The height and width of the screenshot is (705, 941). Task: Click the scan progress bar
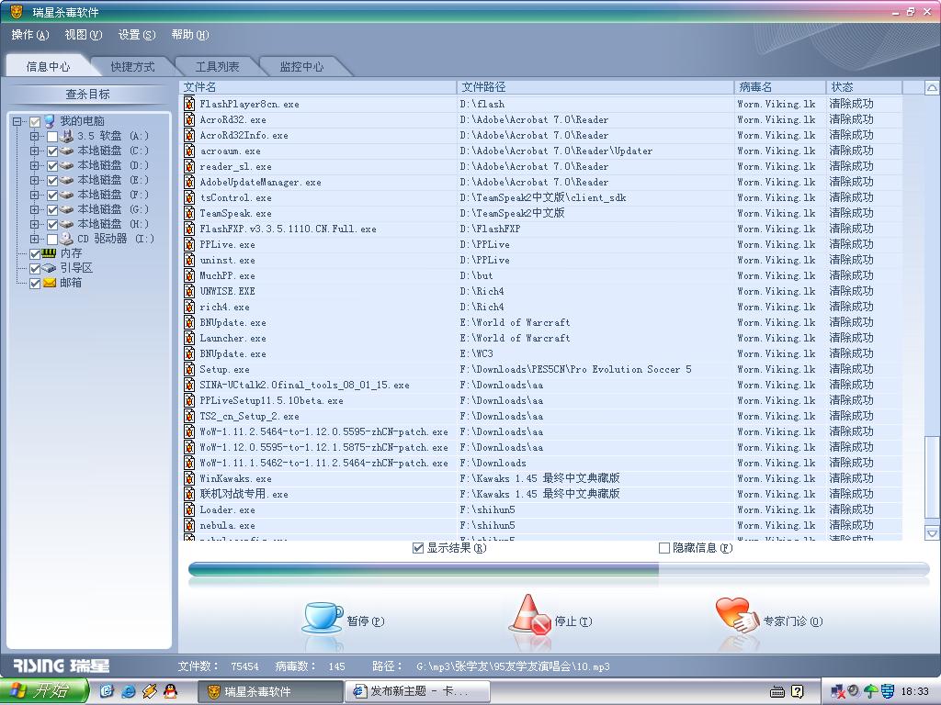(560, 569)
